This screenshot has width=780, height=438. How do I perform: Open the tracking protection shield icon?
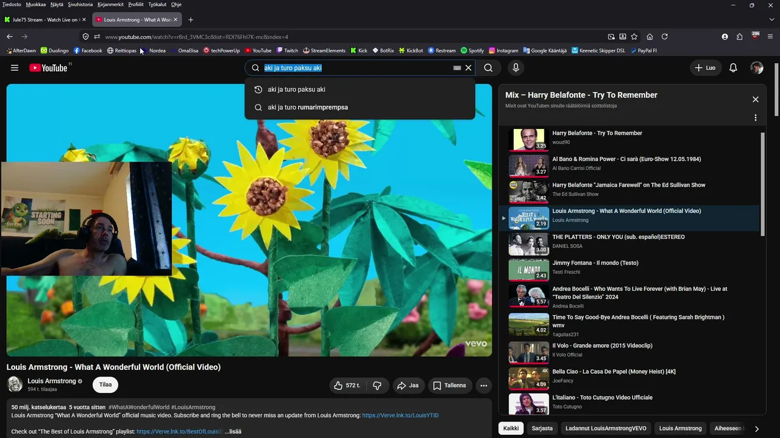[85, 36]
